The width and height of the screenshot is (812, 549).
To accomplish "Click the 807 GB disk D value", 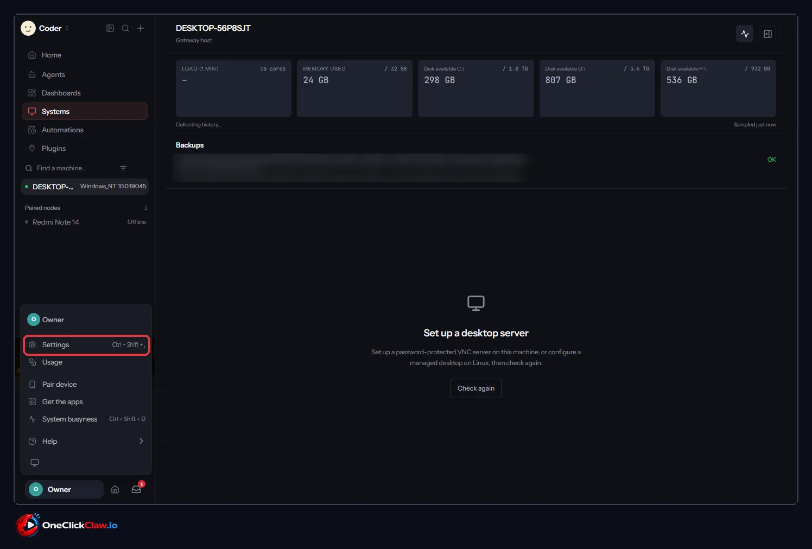I will 561,80.
